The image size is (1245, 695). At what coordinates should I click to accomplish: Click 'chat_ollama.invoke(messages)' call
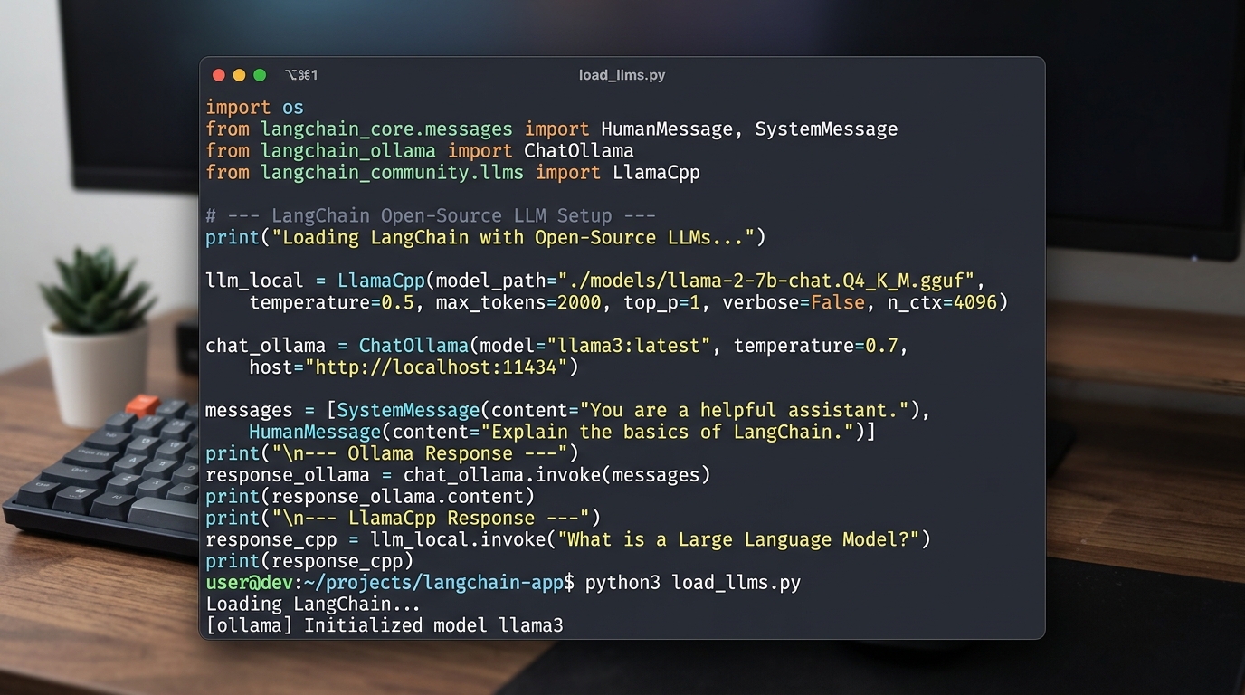(556, 475)
